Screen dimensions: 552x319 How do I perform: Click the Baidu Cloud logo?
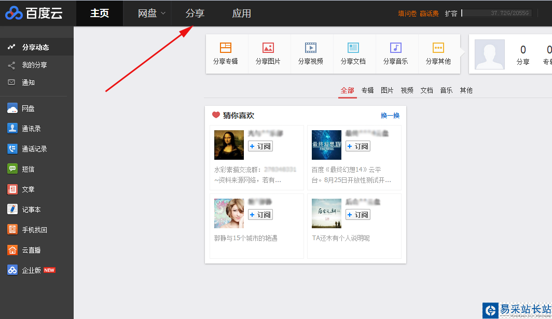[x=34, y=13]
